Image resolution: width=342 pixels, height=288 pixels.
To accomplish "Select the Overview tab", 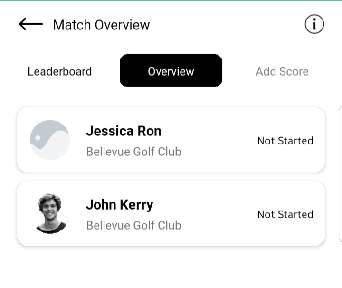I will 171,71.
